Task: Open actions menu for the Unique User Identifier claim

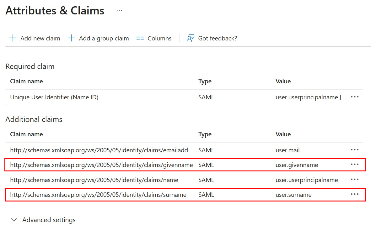Action: [354, 97]
